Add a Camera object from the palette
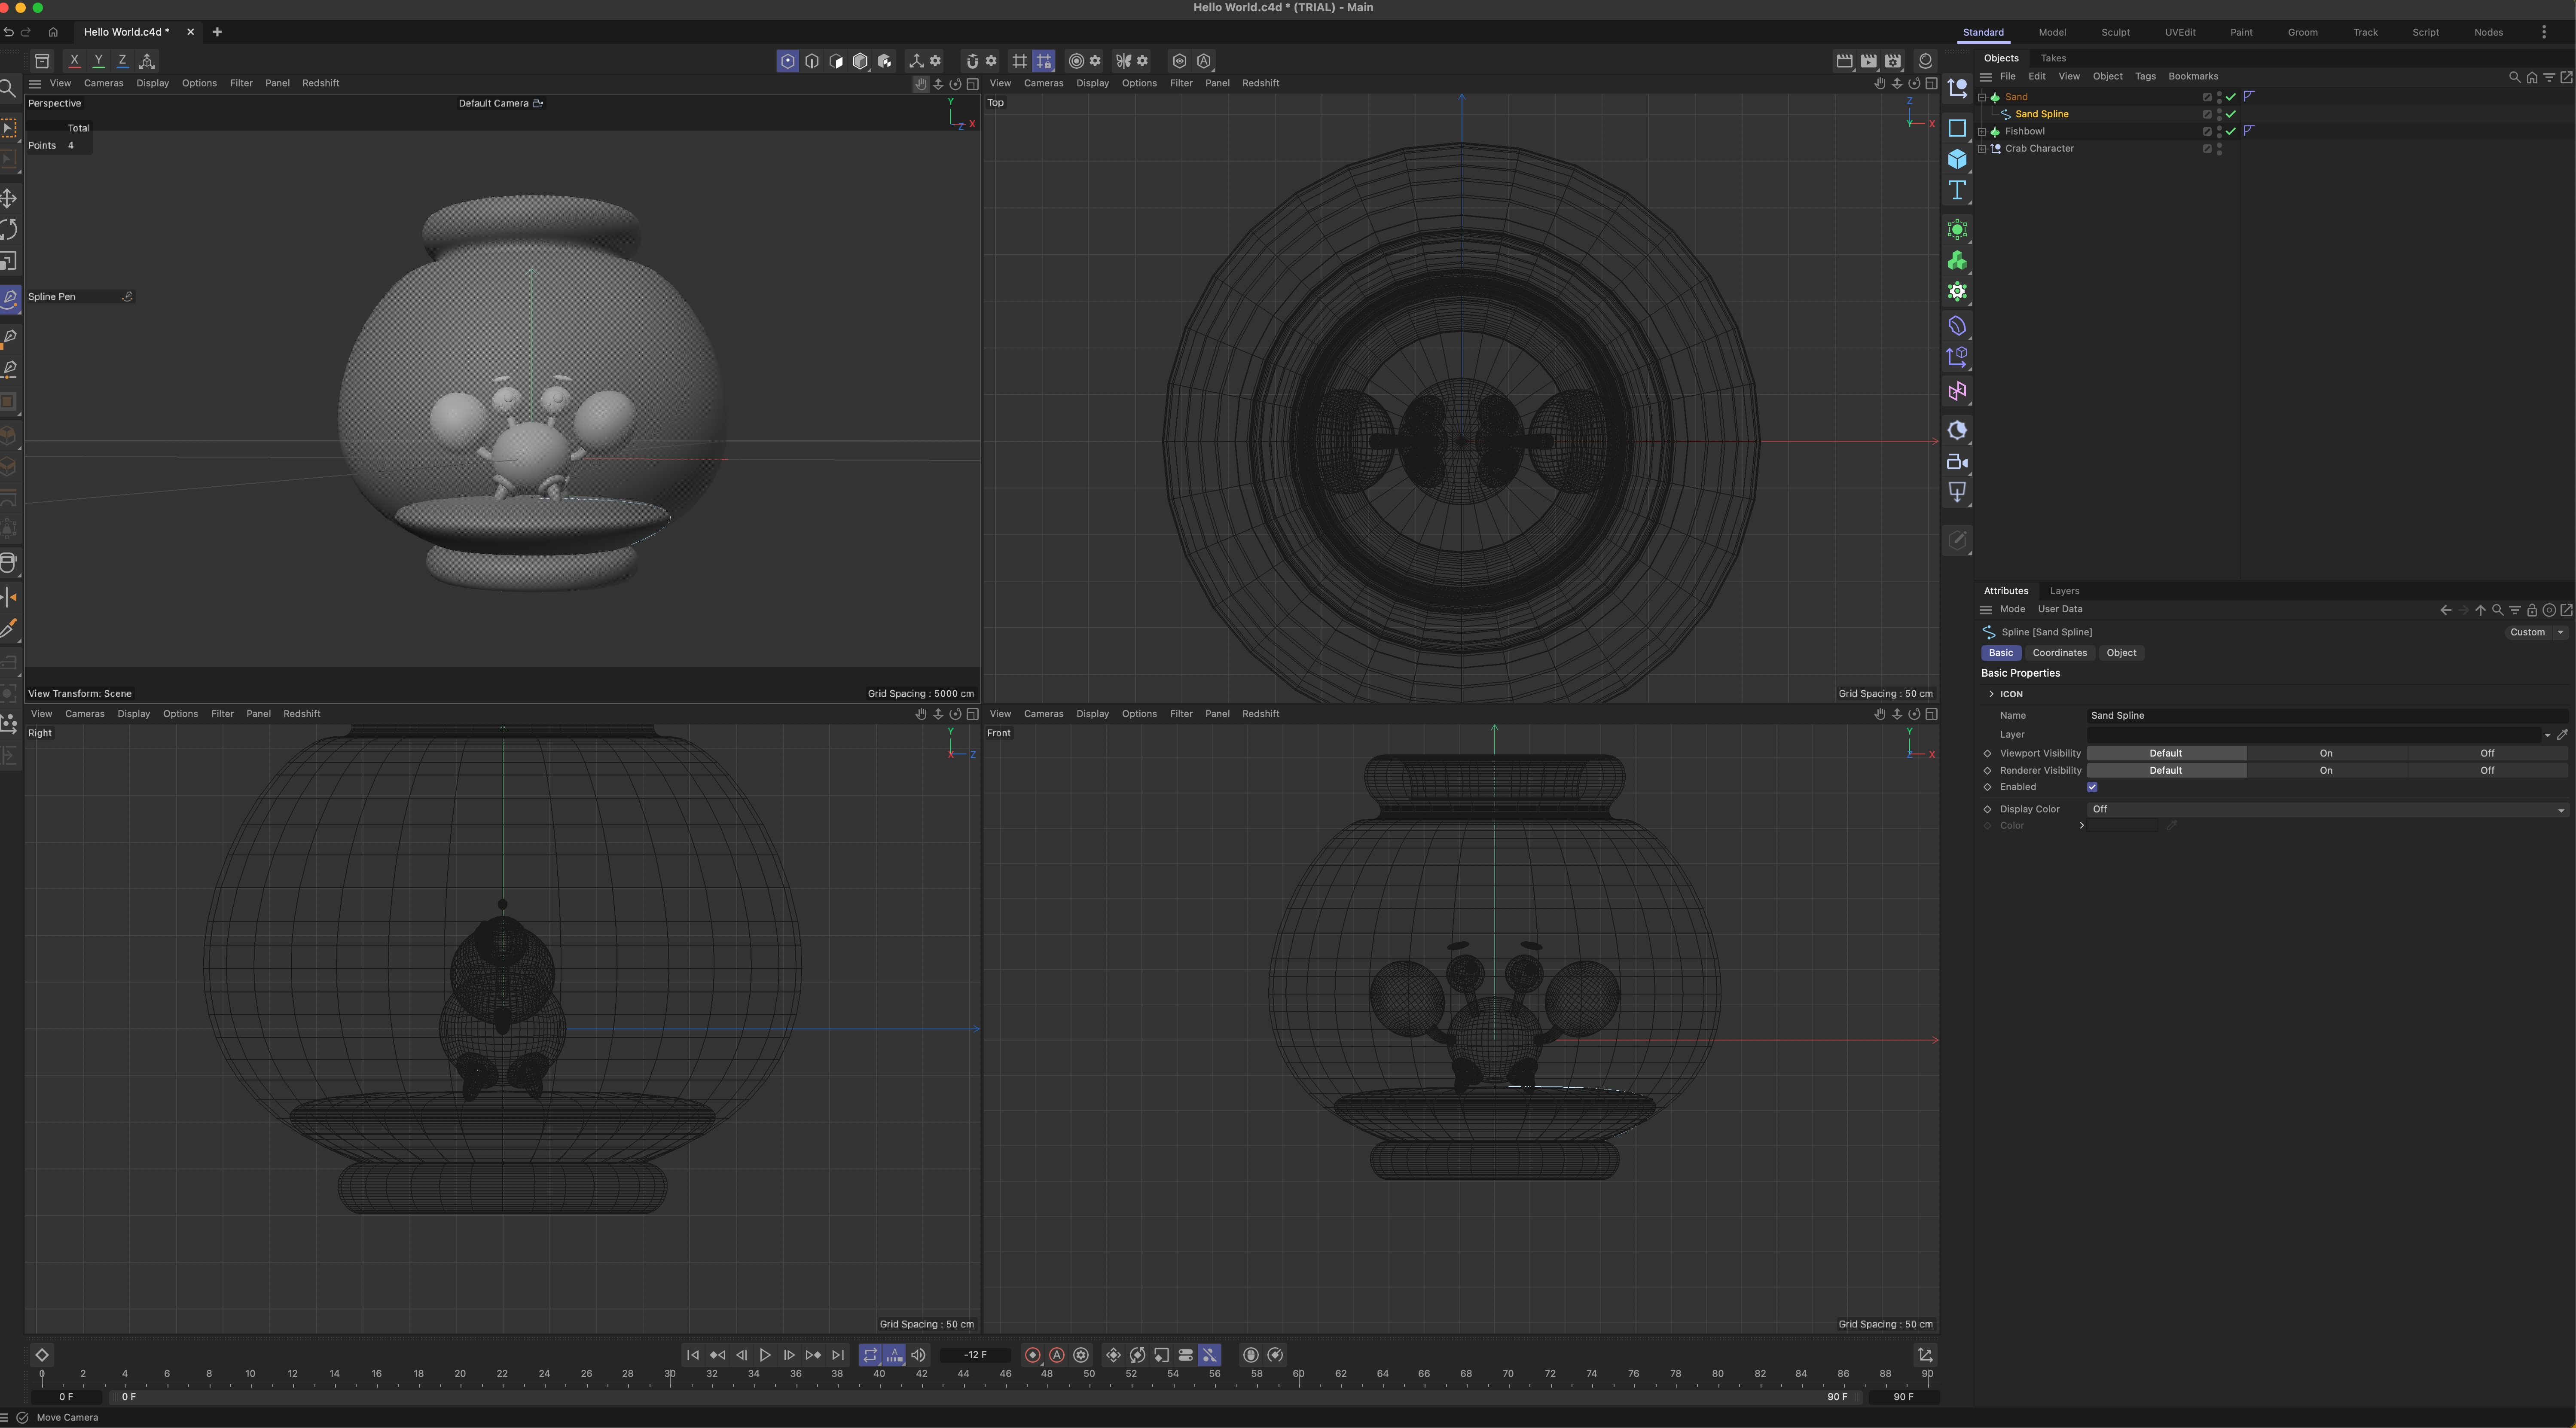 pos(1957,462)
